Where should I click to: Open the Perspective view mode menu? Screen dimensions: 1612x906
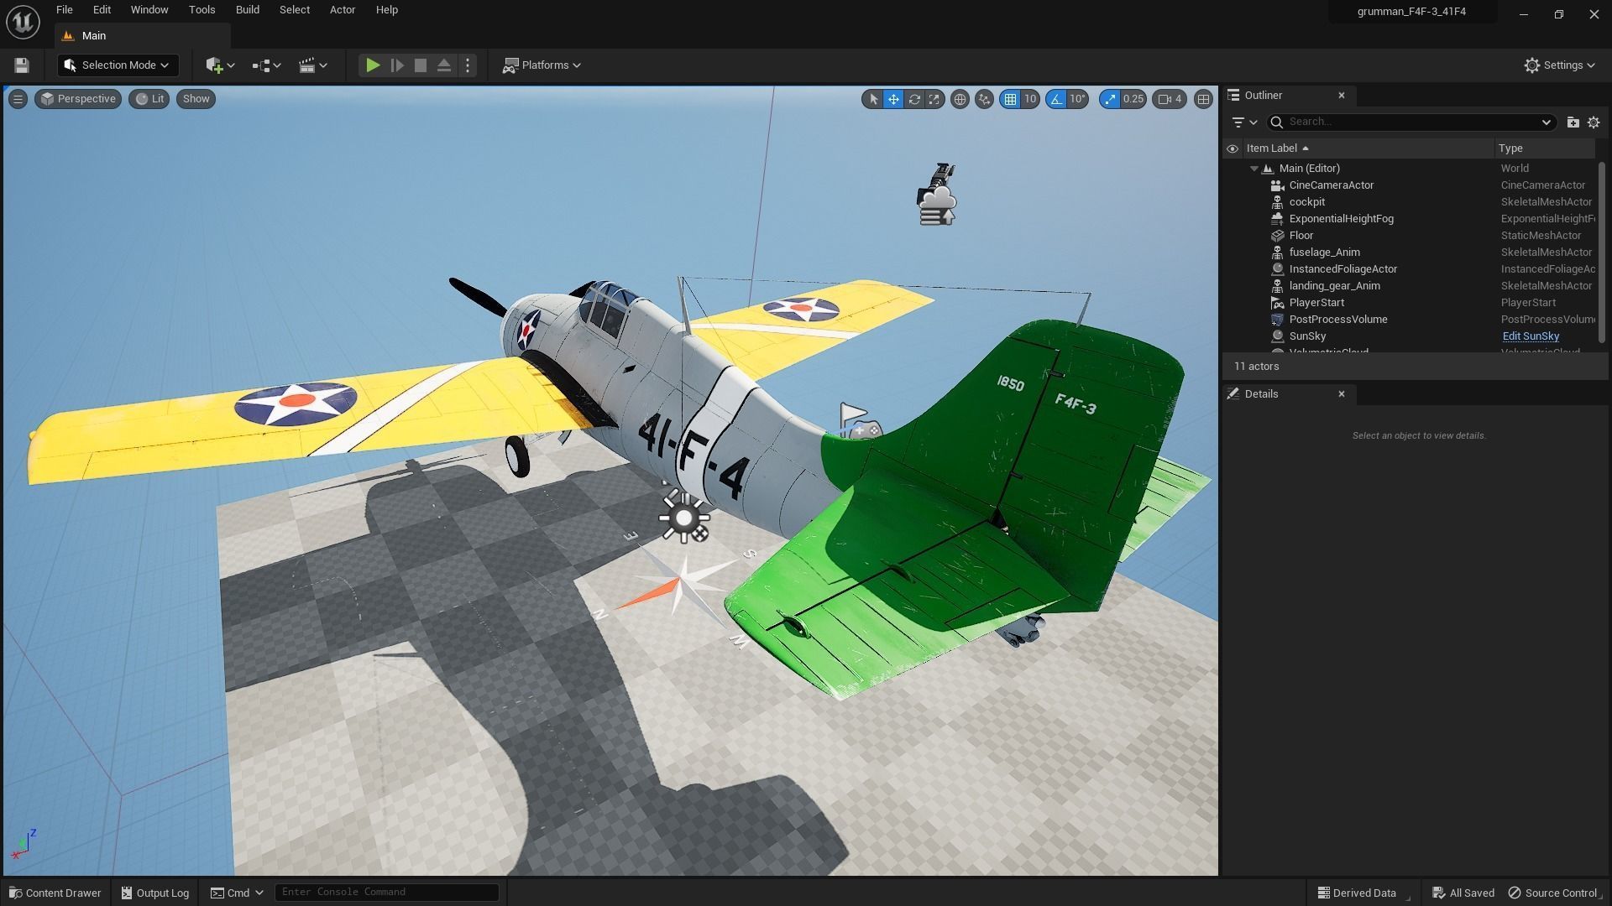pyautogui.click(x=78, y=99)
